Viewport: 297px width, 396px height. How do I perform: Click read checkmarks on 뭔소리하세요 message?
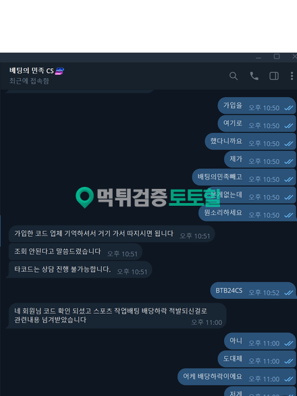tap(289, 215)
